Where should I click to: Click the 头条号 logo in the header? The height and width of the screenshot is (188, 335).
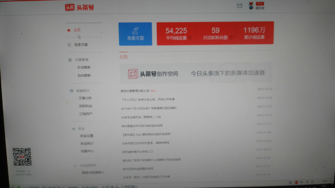[x=80, y=8]
